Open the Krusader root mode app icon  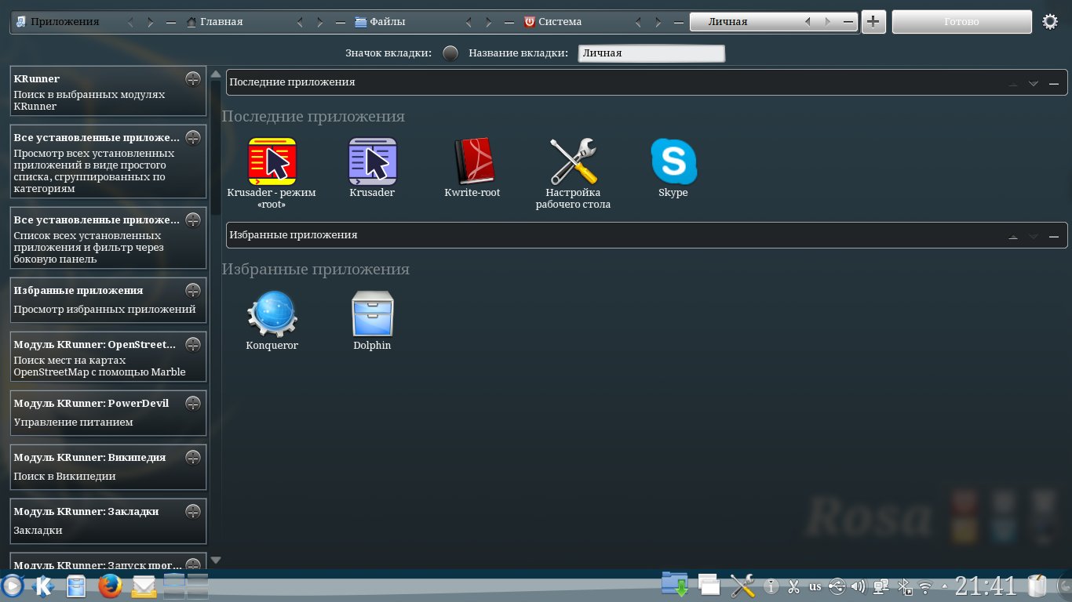(272, 161)
